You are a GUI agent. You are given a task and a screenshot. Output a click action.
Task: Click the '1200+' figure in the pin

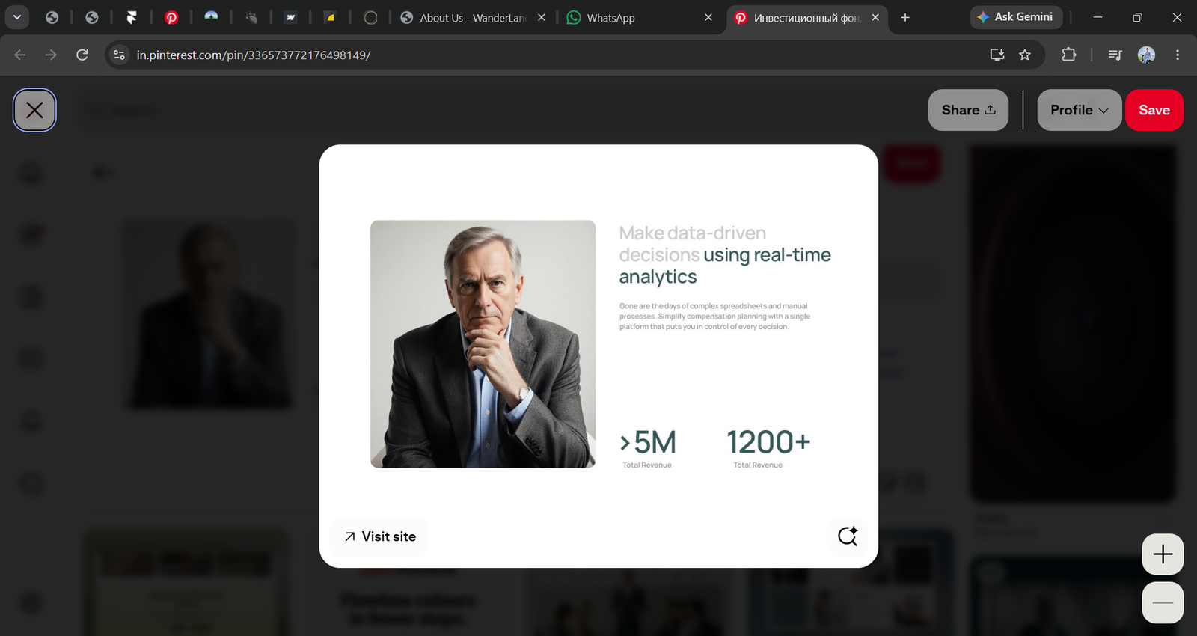[x=768, y=442]
